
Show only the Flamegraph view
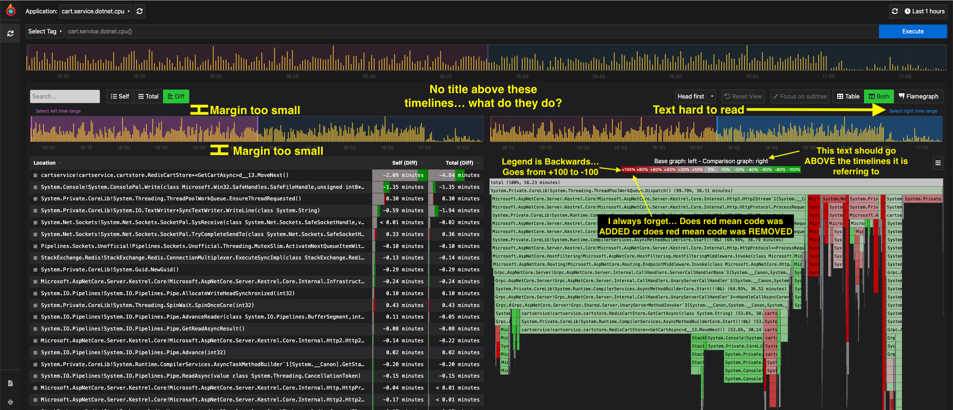point(918,96)
